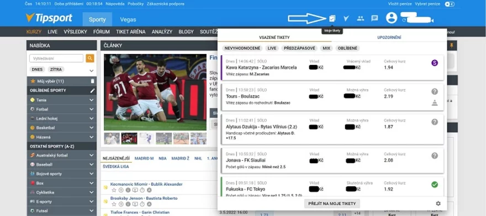
Task: Toggle the dark mode switch at top right
Action: [x=449, y=4]
